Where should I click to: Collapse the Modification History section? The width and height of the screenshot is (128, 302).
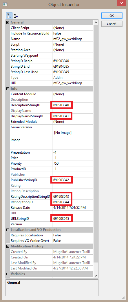click(x=8, y=246)
